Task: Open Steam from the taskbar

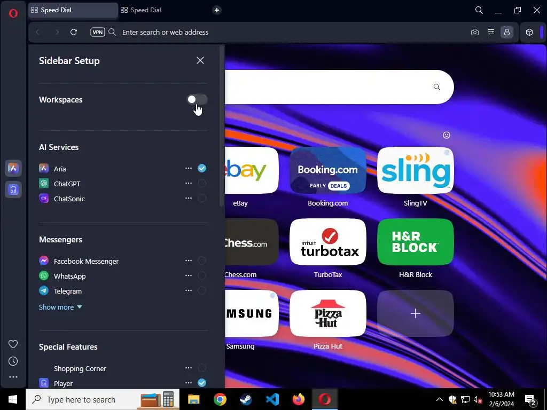Action: (x=246, y=399)
